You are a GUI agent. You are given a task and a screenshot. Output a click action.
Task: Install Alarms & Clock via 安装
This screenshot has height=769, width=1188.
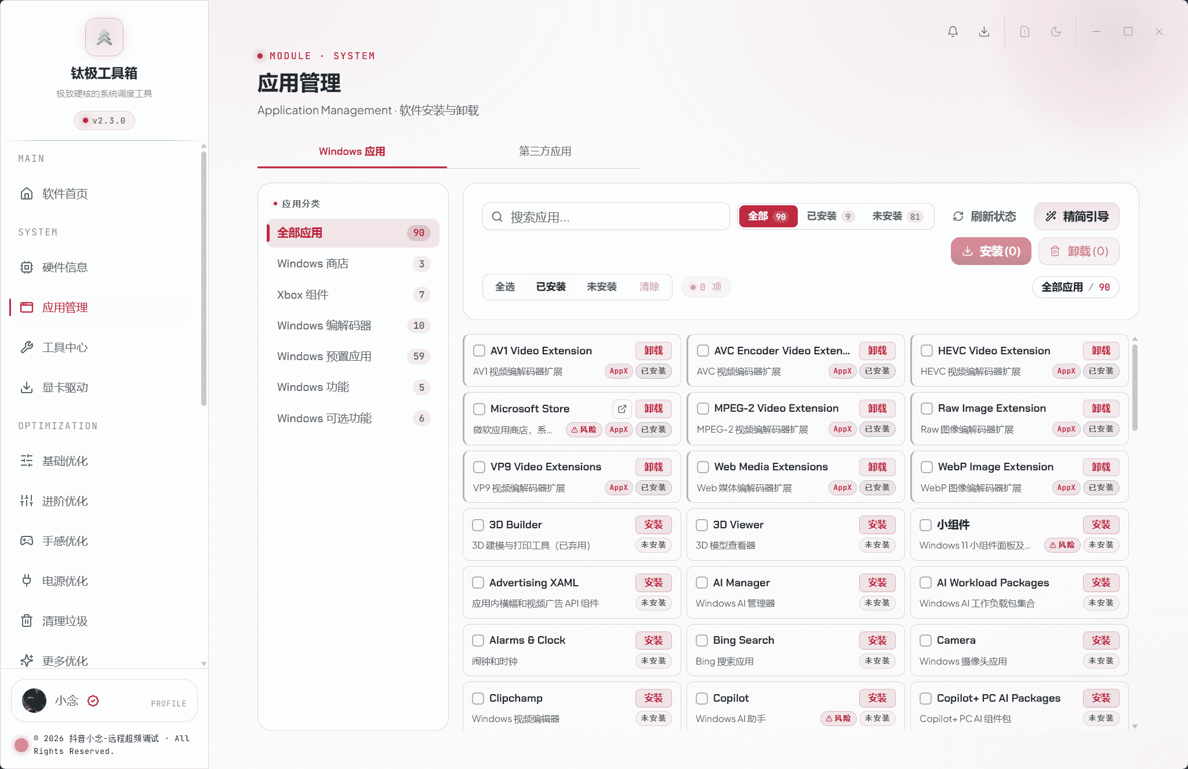[653, 640]
